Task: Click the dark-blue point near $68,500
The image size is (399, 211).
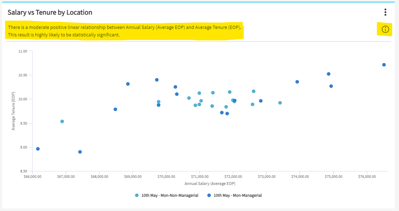Action: tap(115, 109)
